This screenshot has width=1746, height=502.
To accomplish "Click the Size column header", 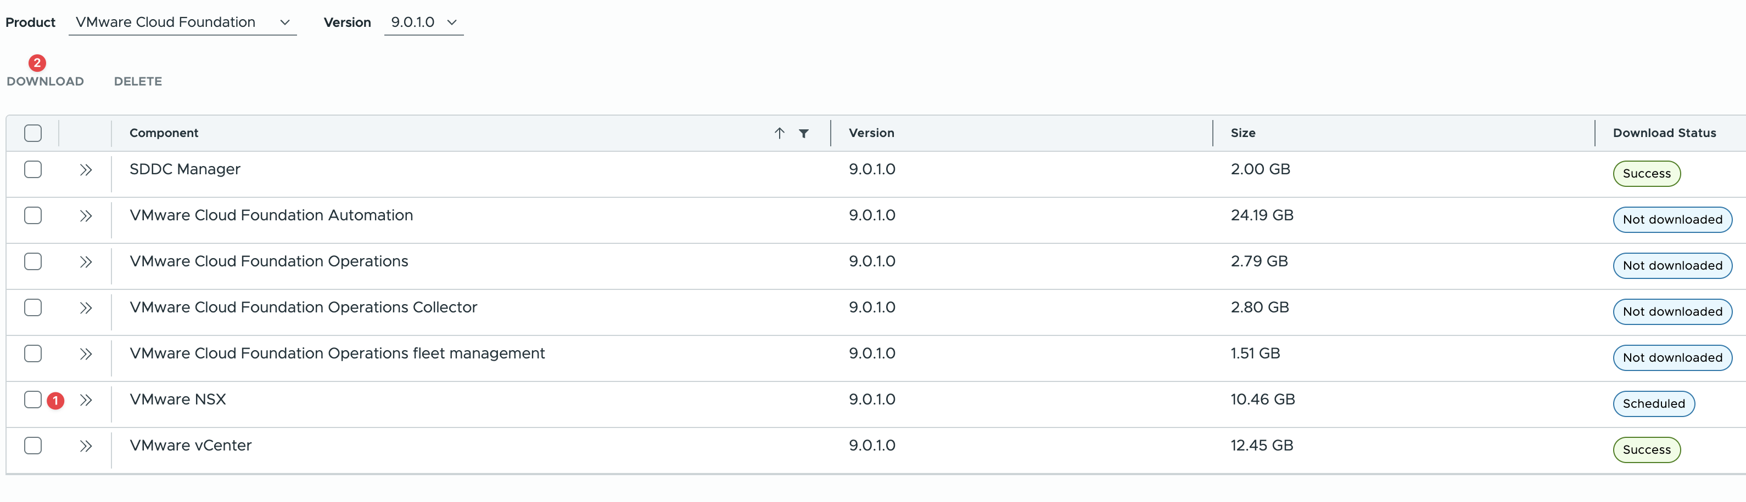I will 1243,133.
